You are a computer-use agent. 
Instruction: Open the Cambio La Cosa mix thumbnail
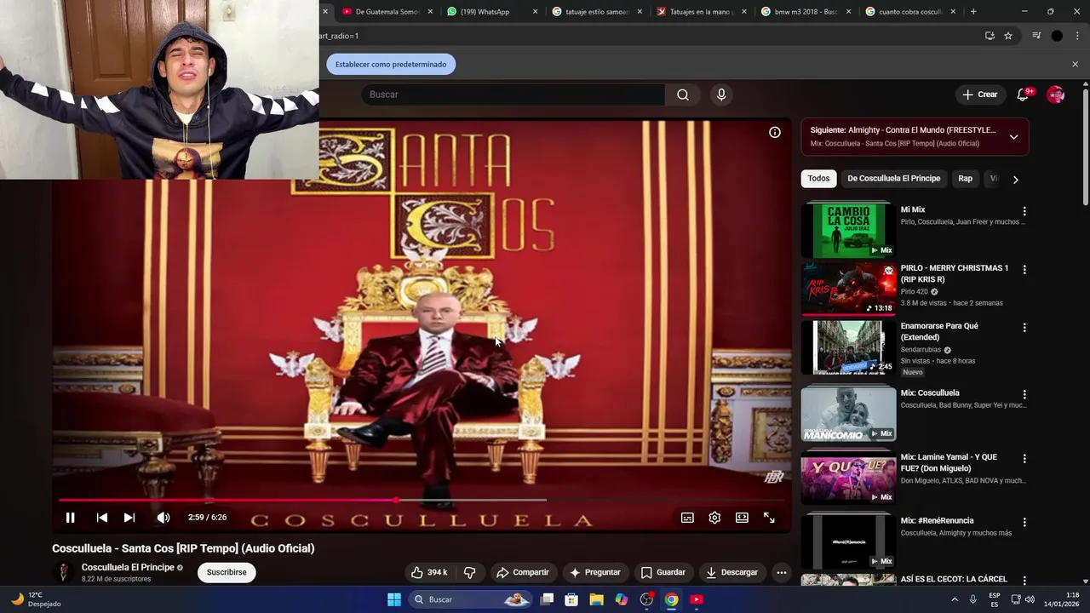(x=848, y=230)
